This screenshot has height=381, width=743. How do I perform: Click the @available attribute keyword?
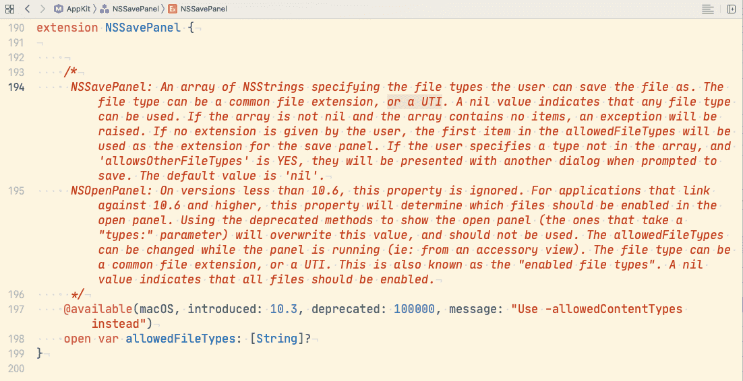pyautogui.click(x=98, y=309)
